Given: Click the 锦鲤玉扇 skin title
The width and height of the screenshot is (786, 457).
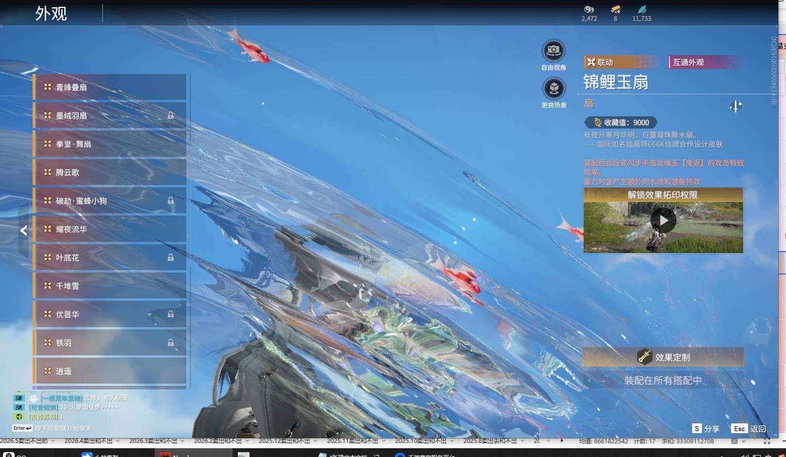Looking at the screenshot, I should point(616,82).
